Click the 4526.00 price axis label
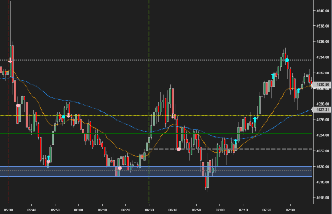 322,120
